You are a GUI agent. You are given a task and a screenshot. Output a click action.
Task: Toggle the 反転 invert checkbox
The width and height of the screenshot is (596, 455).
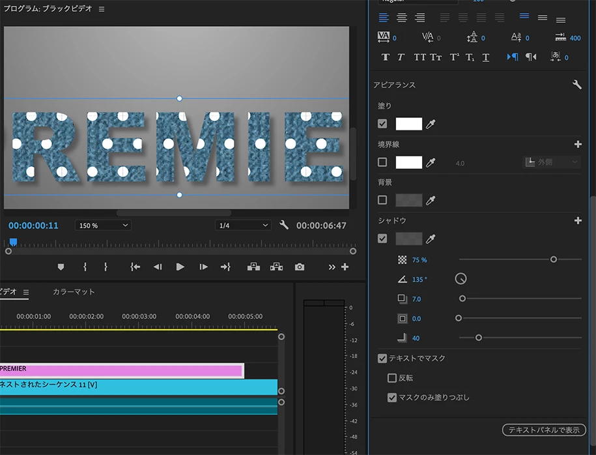(x=392, y=377)
